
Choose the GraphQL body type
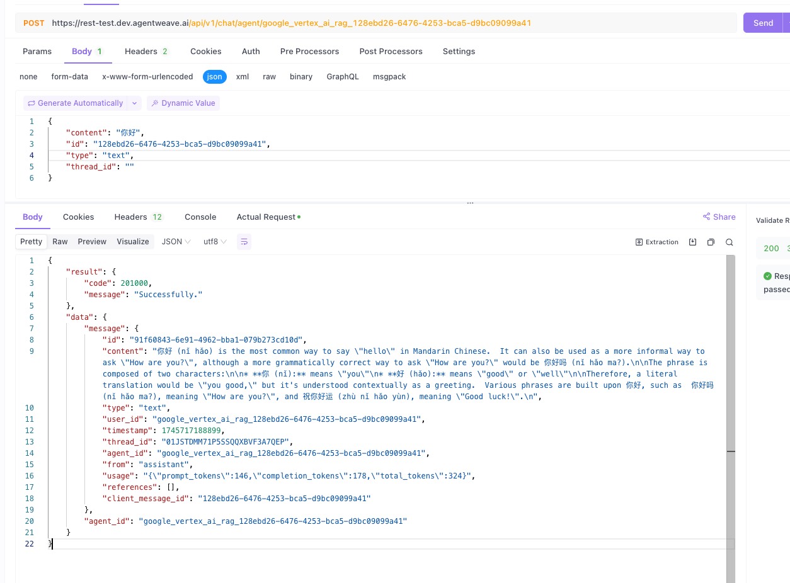pos(342,77)
